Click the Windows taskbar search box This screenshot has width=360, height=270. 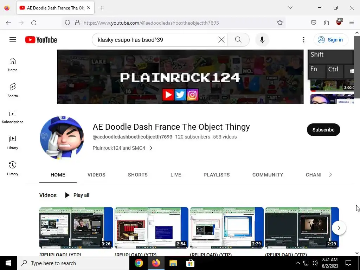tap(73, 263)
